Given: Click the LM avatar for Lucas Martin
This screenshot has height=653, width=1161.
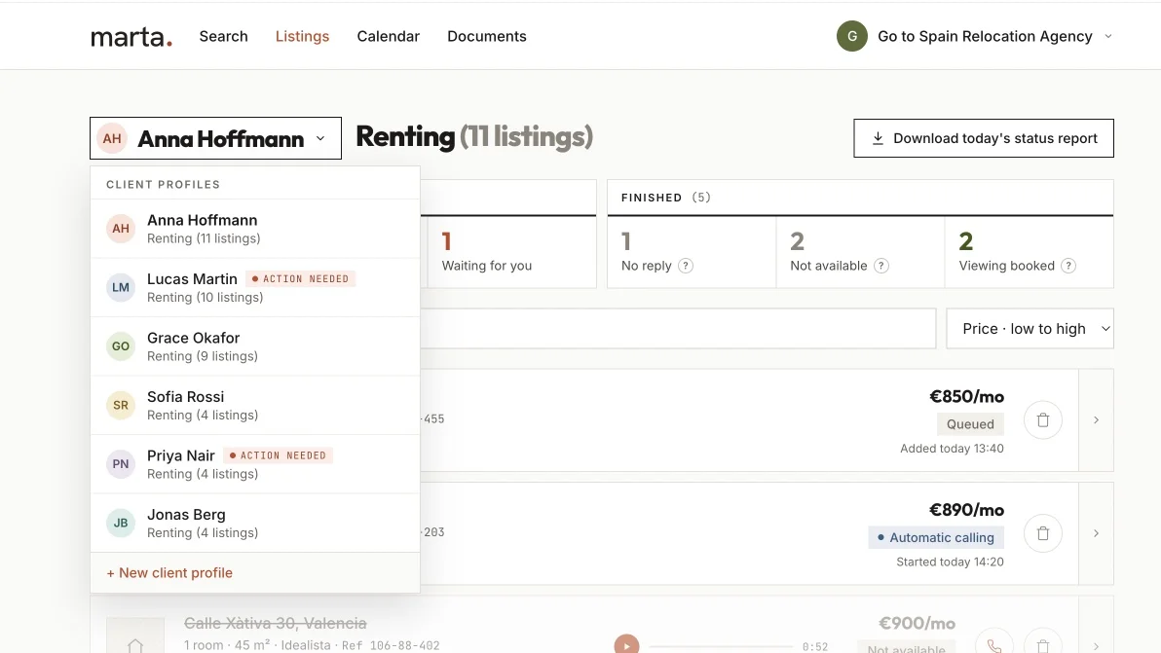Looking at the screenshot, I should [x=121, y=288].
